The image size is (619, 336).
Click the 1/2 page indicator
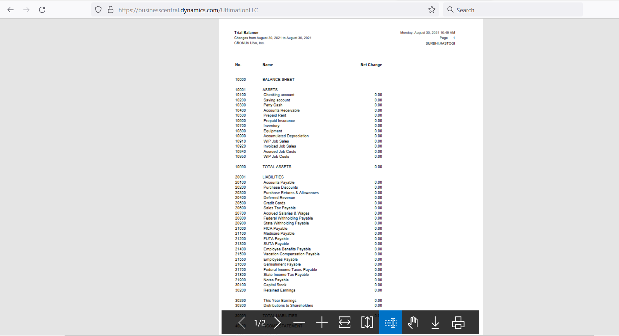click(260, 322)
